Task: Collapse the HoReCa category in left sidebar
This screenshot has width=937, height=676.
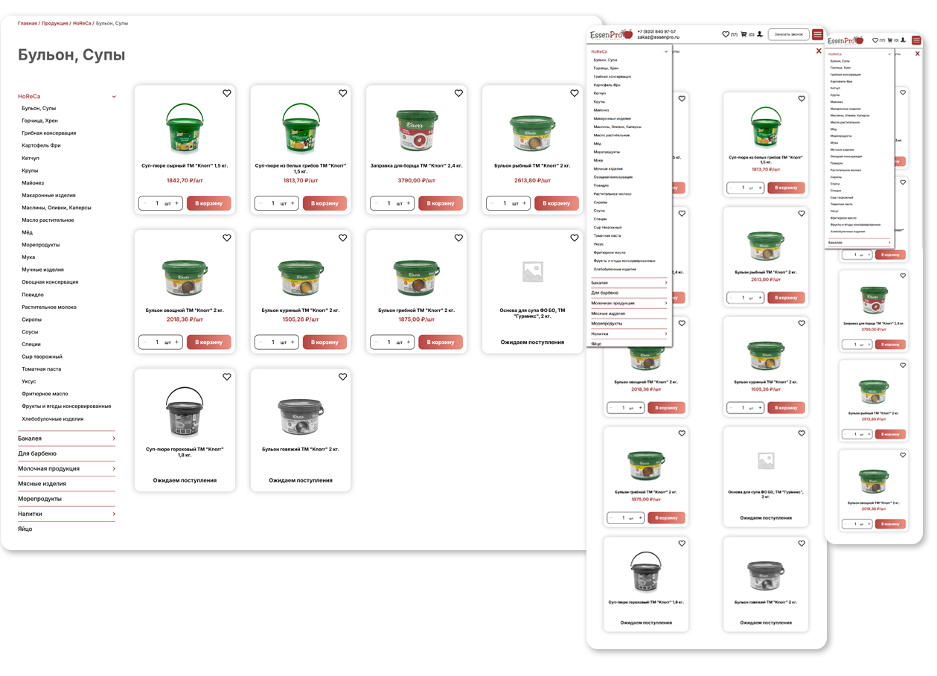Action: tap(114, 96)
